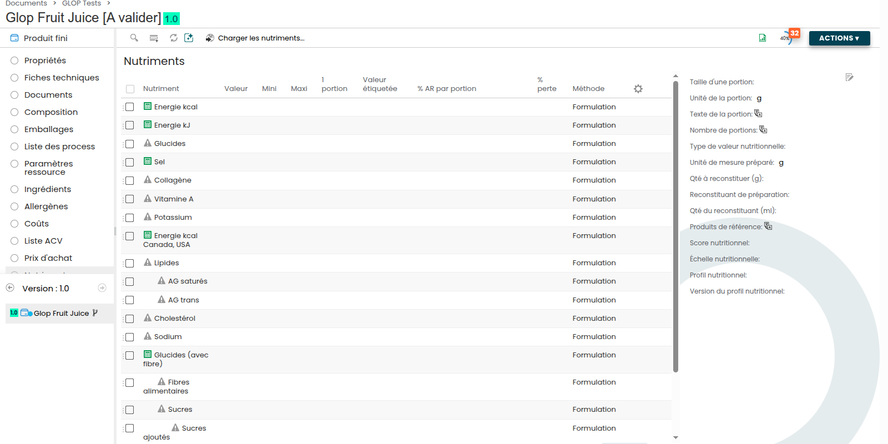Check the Energie kcal row checkbox

[x=130, y=107]
